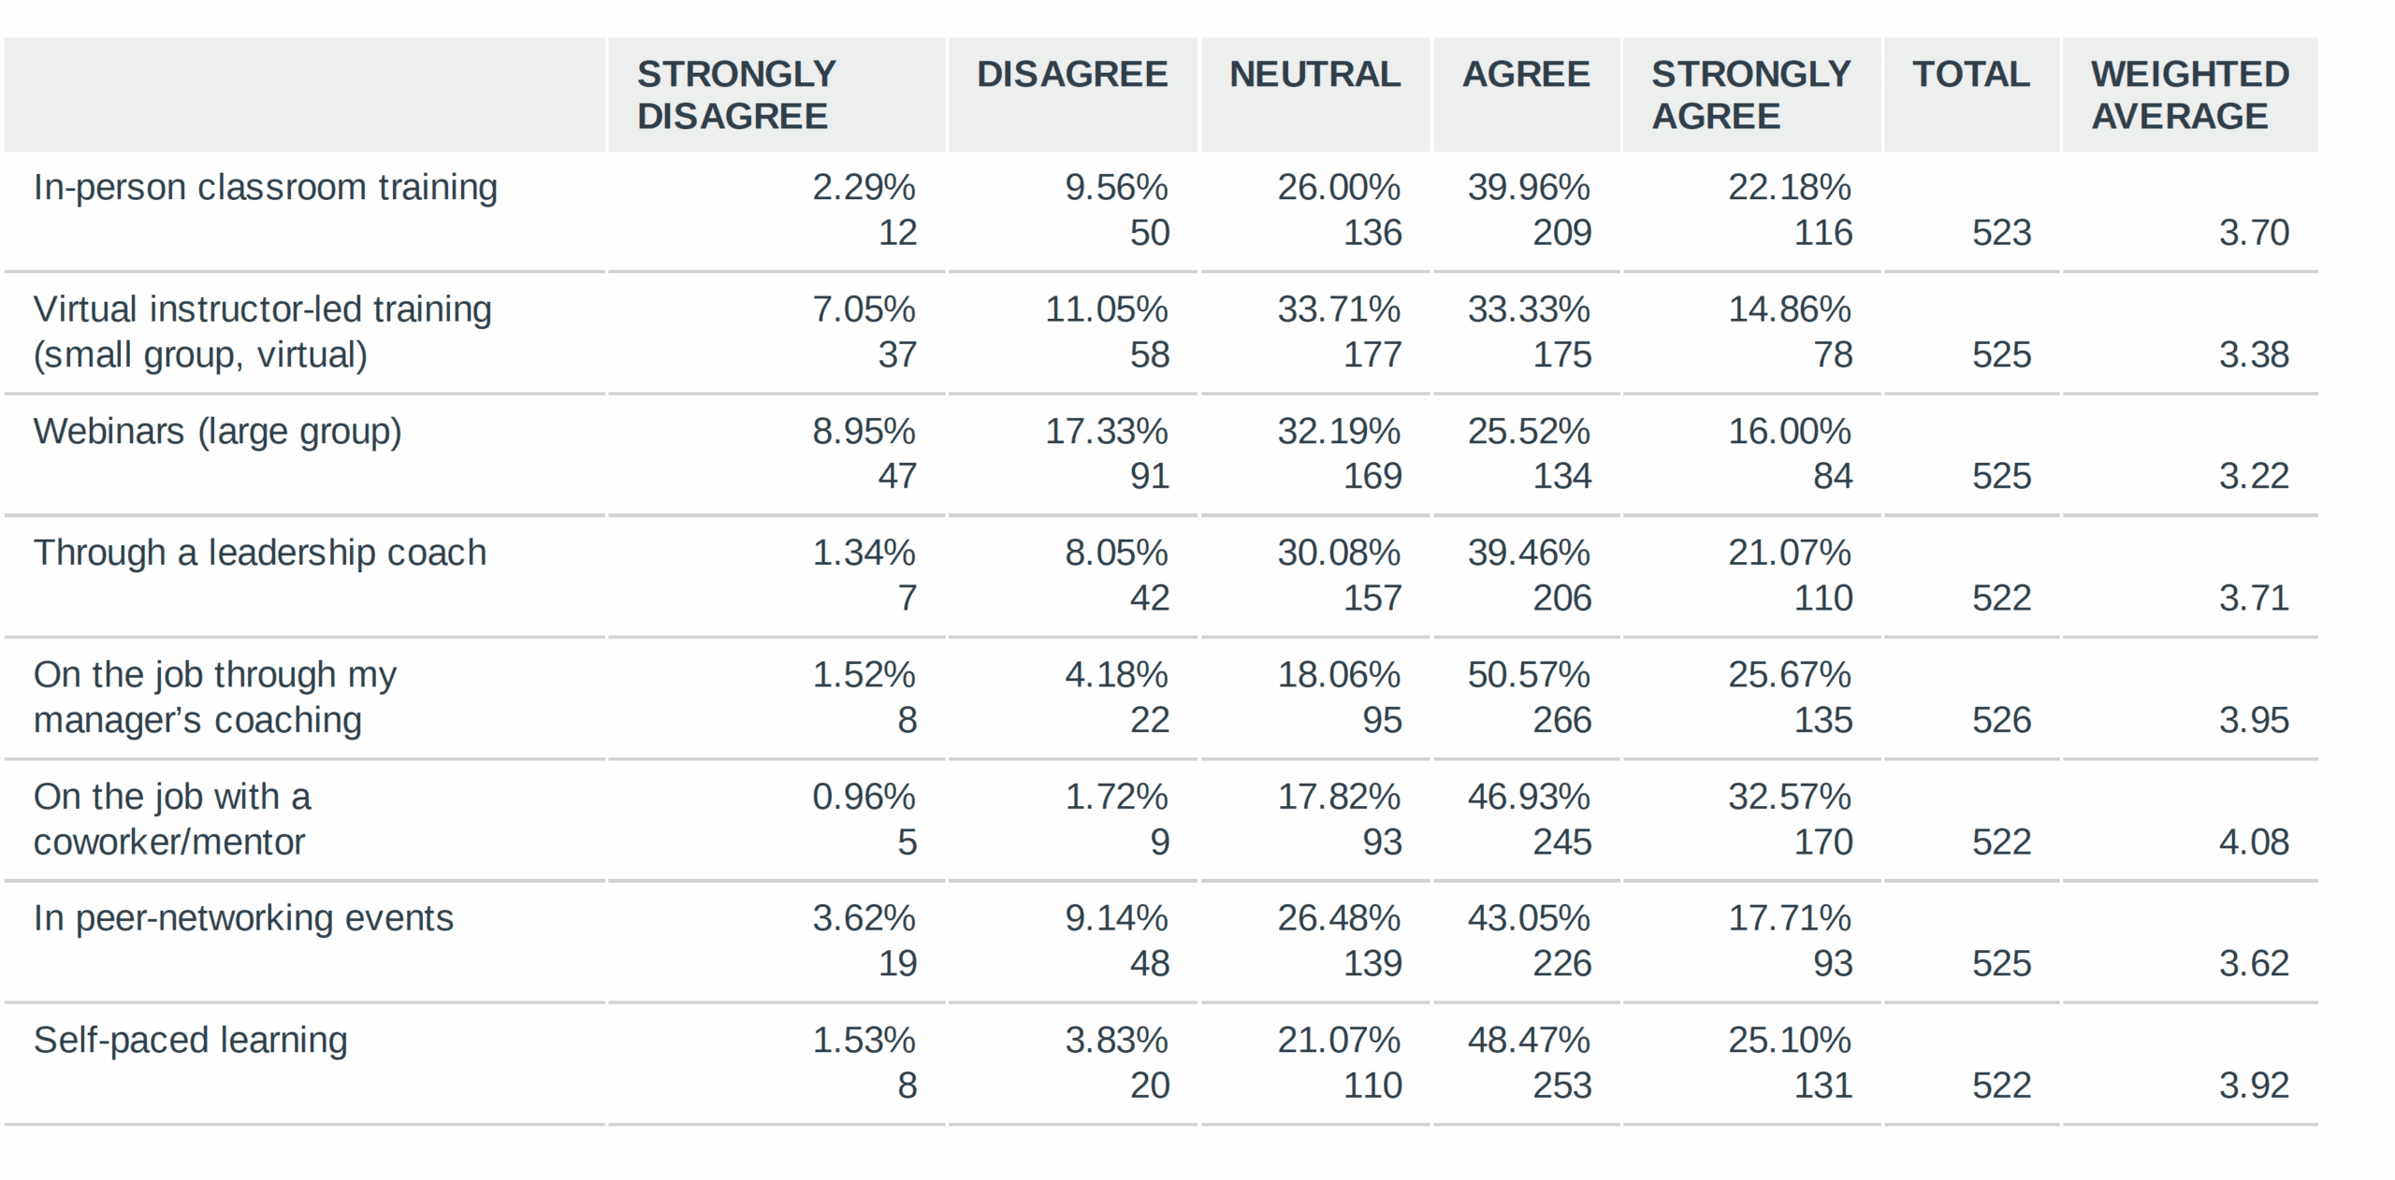Click the 4.08 weighted average value

2254,842
